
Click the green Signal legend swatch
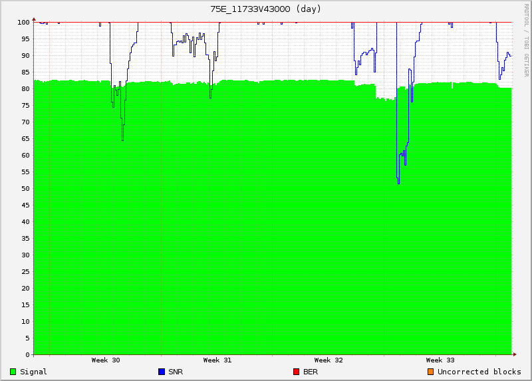(13, 372)
